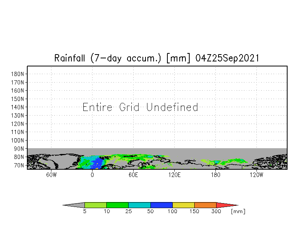301x235 pixels.
Task: Click the 60E longitude label
Action: click(133, 175)
